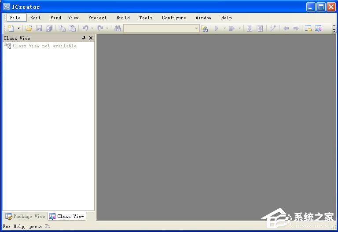
Task: Maximize the JCreator window
Action: tap(321, 7)
